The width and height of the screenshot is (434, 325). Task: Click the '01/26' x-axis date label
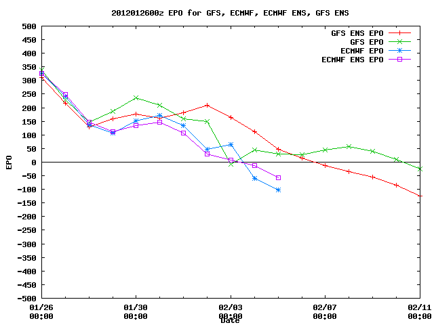pos(41,307)
